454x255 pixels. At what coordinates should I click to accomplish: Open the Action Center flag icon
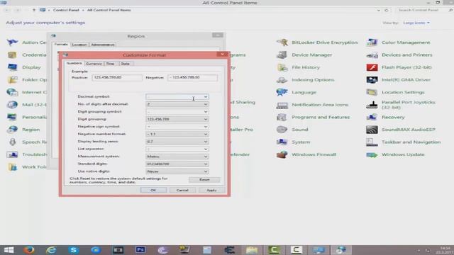pyautogui.click(x=12, y=42)
